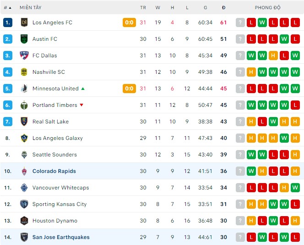
Task: Click the Minnesota United green up arrow
Action: pos(83,89)
